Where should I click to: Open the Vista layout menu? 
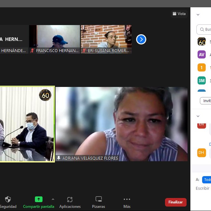coord(179,14)
